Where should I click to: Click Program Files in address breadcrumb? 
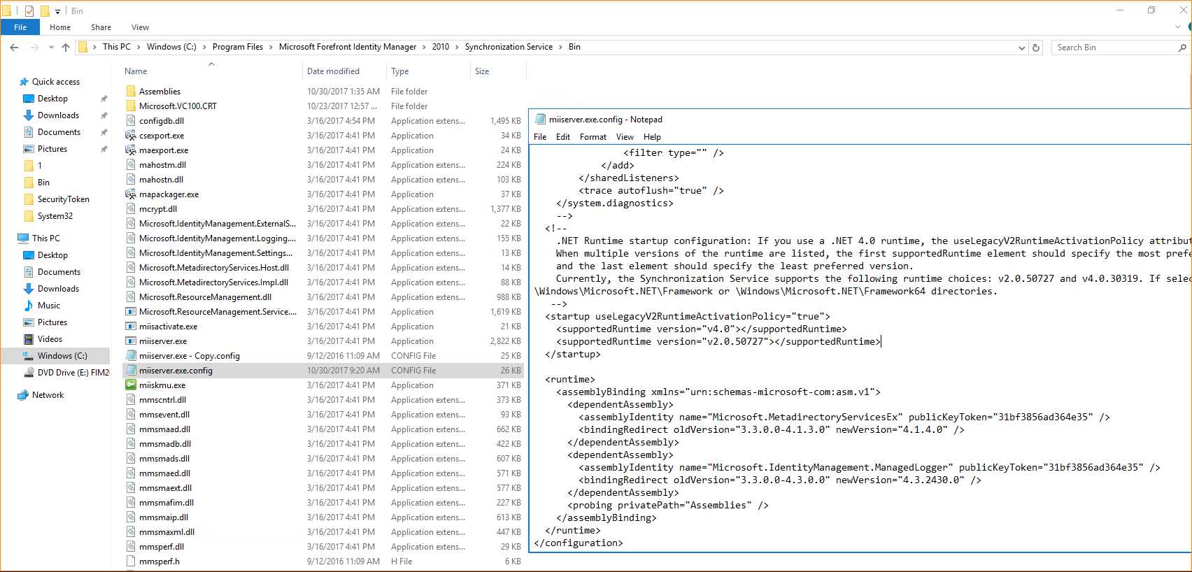(x=238, y=47)
